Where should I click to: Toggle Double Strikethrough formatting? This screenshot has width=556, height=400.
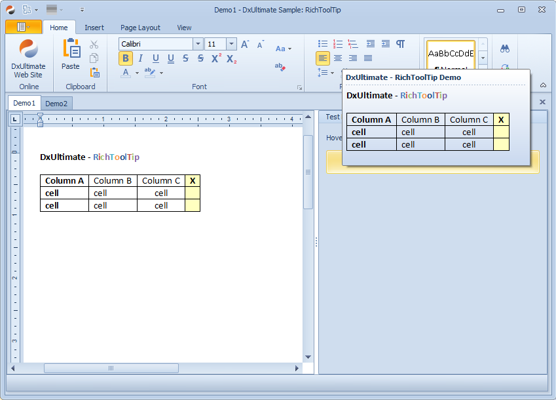[x=200, y=58]
